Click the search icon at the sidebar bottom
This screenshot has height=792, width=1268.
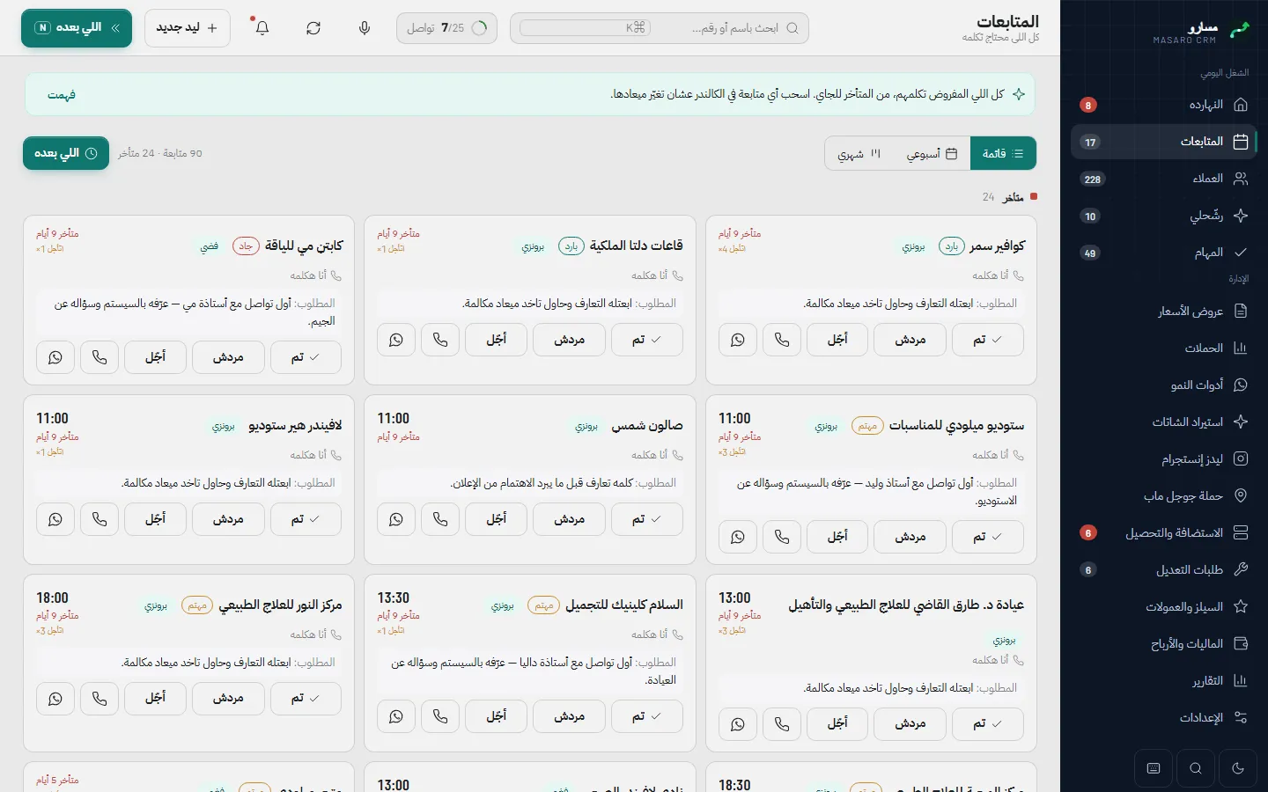[1196, 768]
